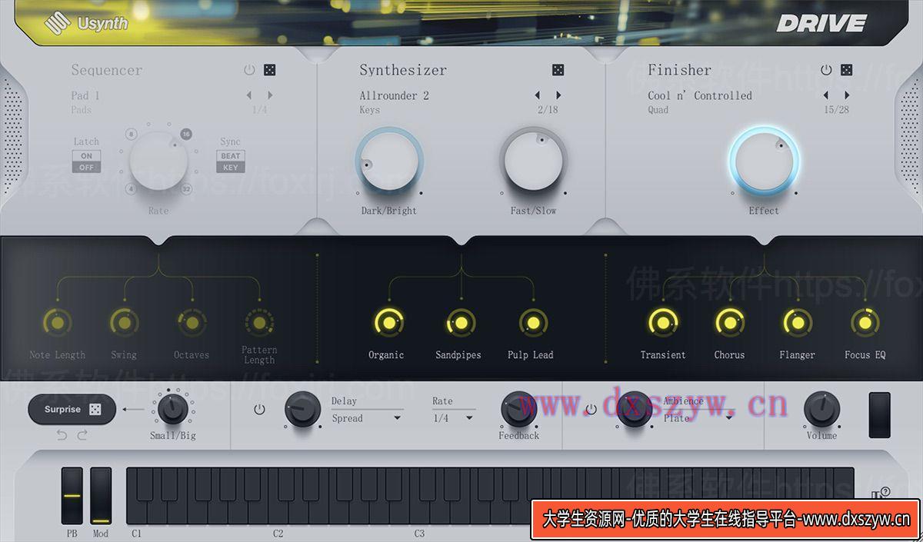Set Latch to ON
Image resolution: width=923 pixels, height=542 pixels.
coord(86,155)
